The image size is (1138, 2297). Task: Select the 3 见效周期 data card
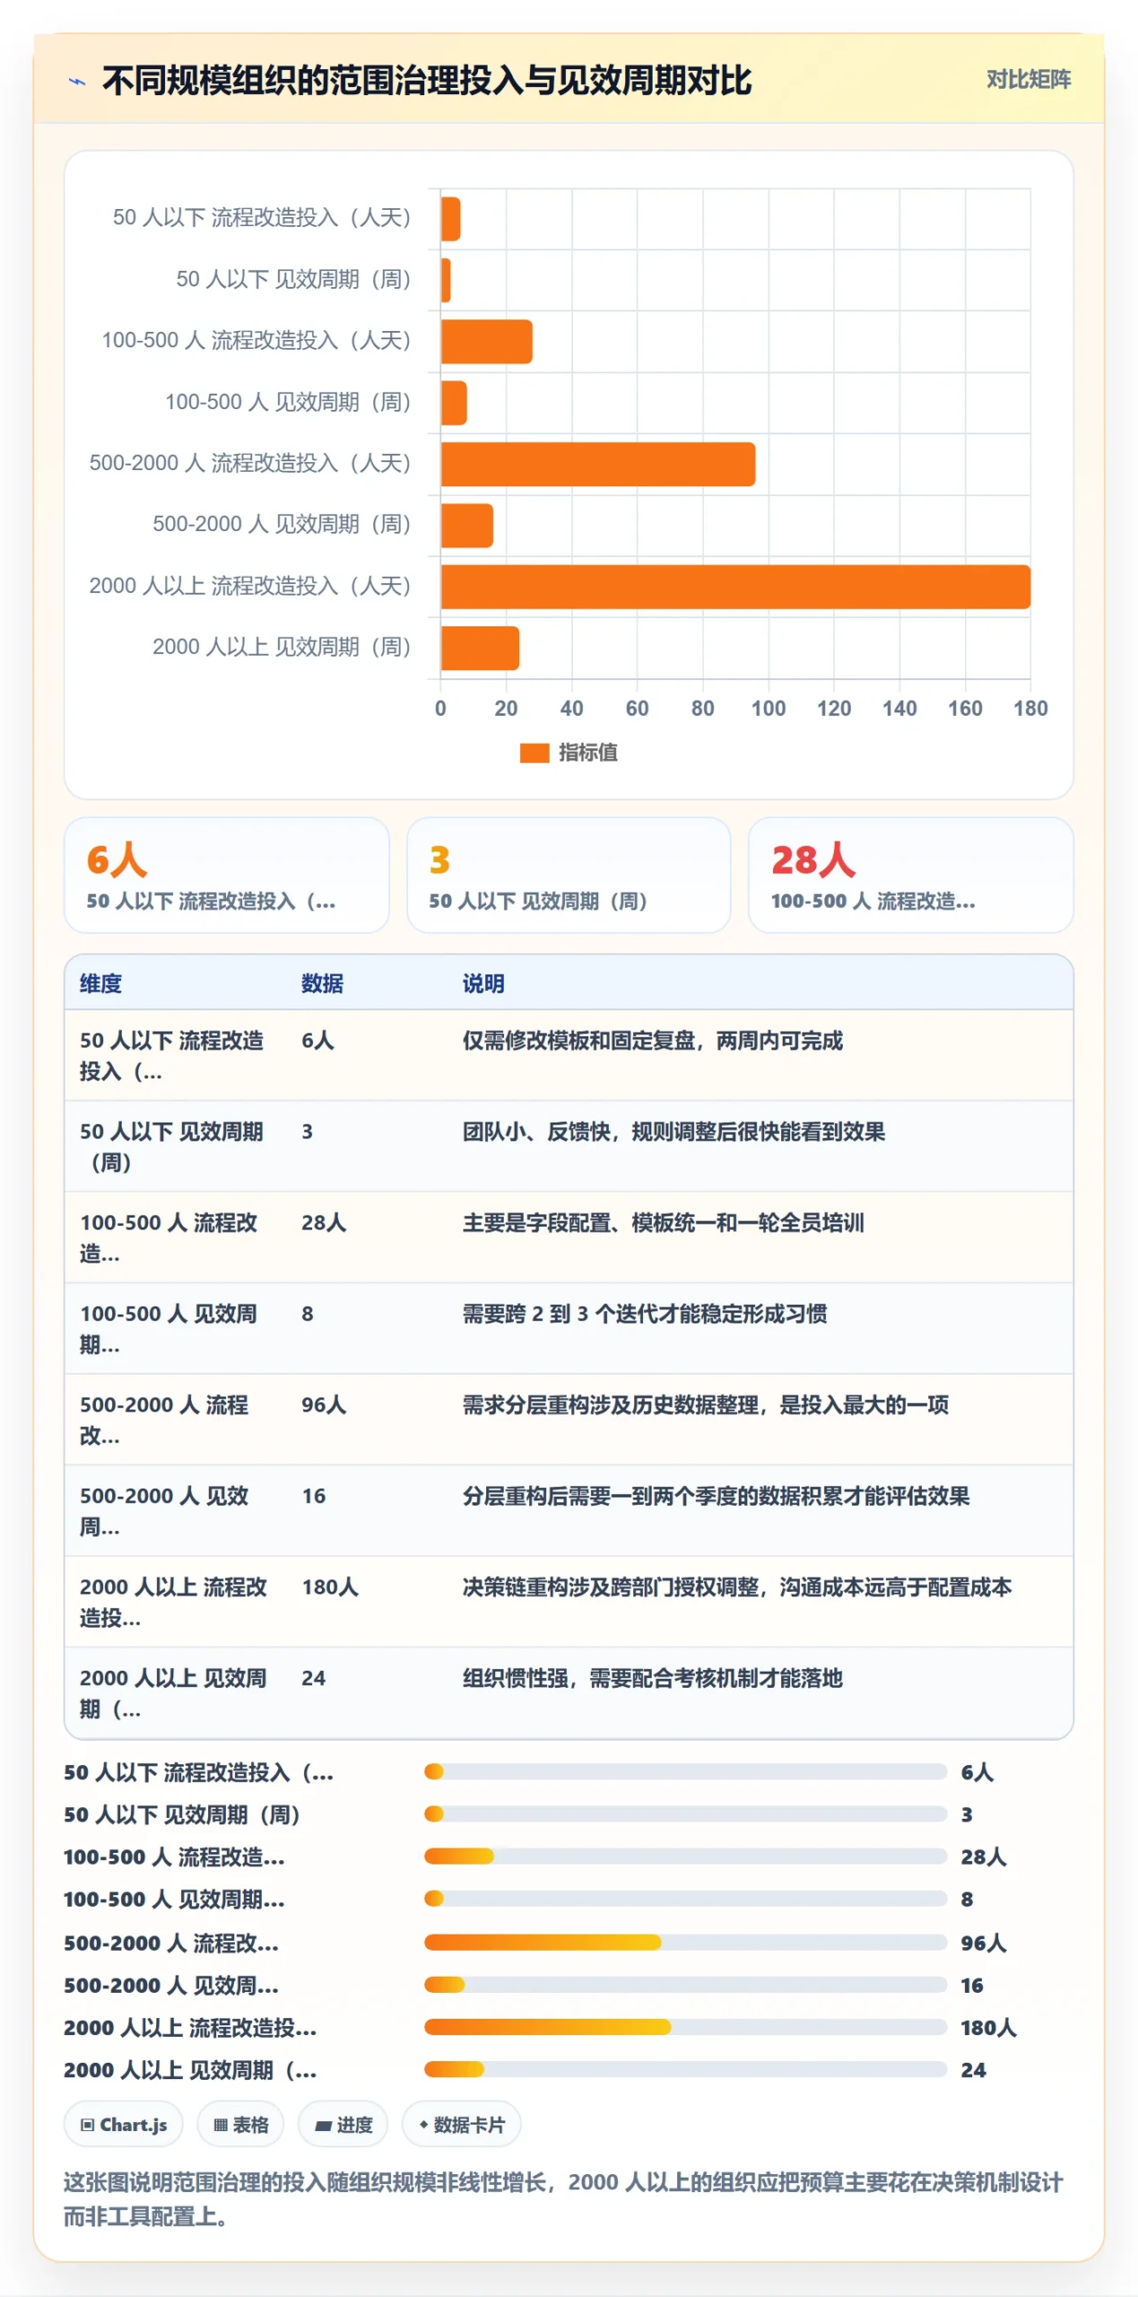coord(569,875)
